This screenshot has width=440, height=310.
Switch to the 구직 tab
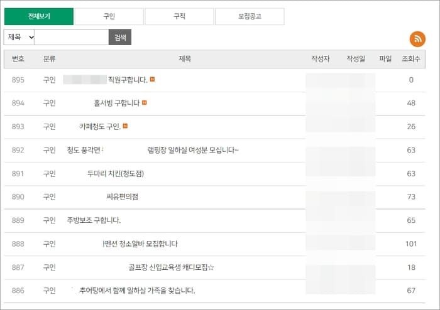click(x=179, y=16)
